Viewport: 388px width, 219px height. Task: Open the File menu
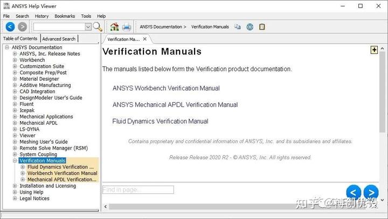[x=6, y=16]
